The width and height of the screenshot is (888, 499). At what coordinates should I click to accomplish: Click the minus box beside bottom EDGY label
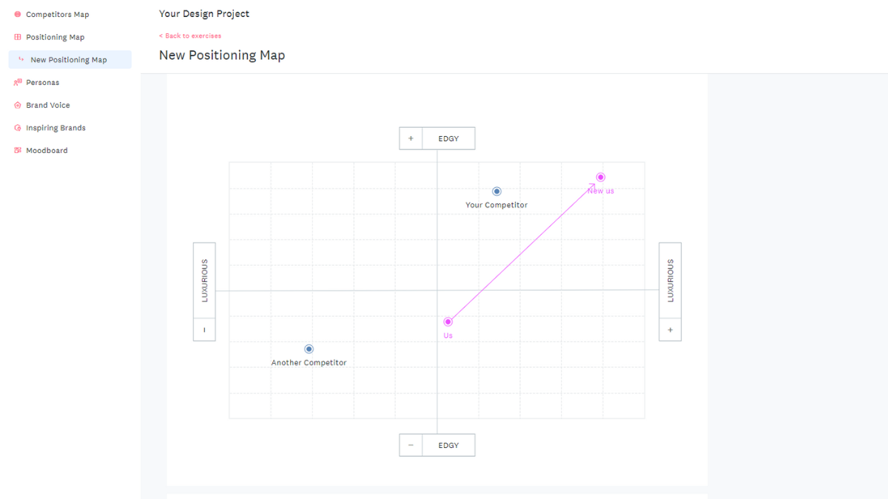click(x=411, y=445)
